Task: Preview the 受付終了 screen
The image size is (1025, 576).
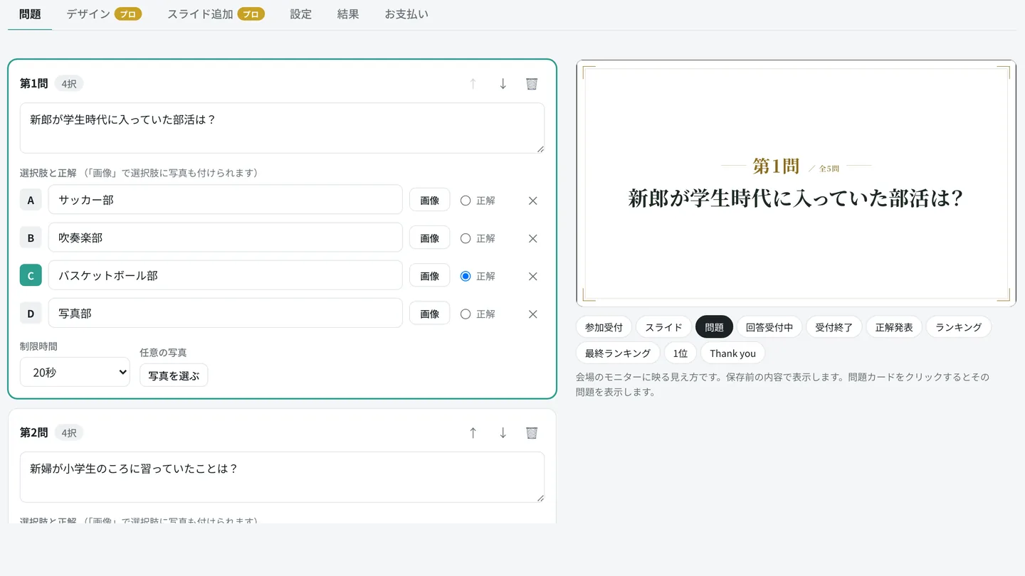Action: coord(834,327)
